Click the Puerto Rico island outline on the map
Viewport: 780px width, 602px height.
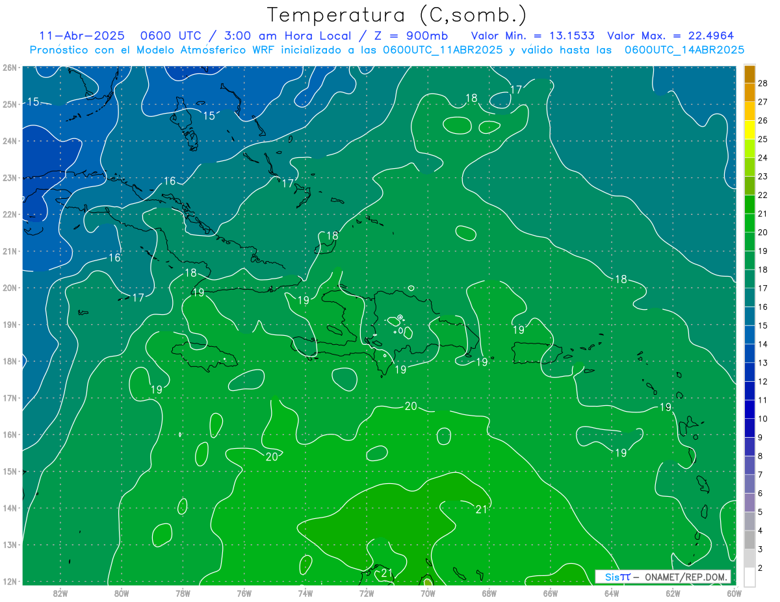[x=537, y=353]
